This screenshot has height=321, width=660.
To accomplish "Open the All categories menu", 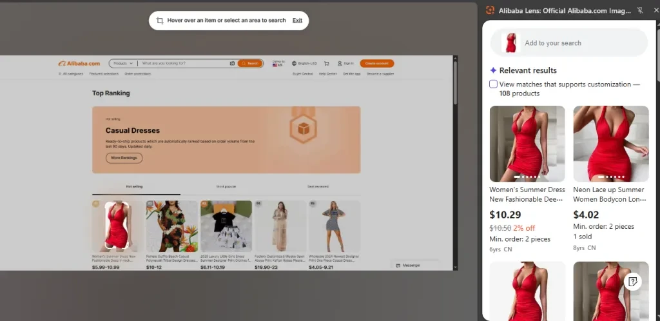I will tap(70, 73).
